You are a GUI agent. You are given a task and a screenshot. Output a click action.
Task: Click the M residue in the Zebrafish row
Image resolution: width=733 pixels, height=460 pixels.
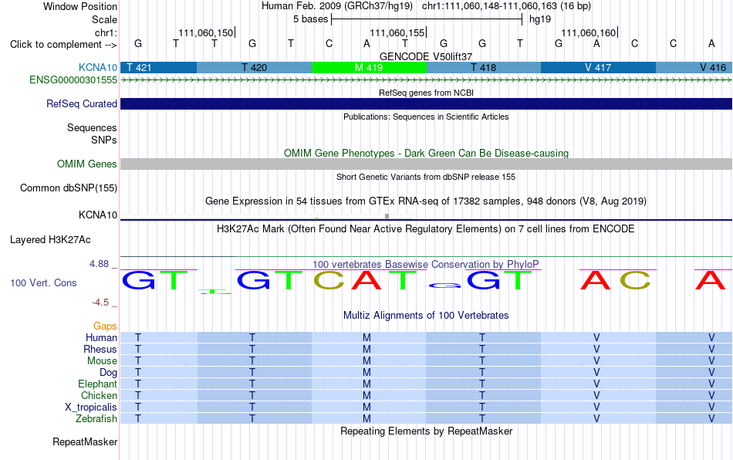click(x=366, y=418)
